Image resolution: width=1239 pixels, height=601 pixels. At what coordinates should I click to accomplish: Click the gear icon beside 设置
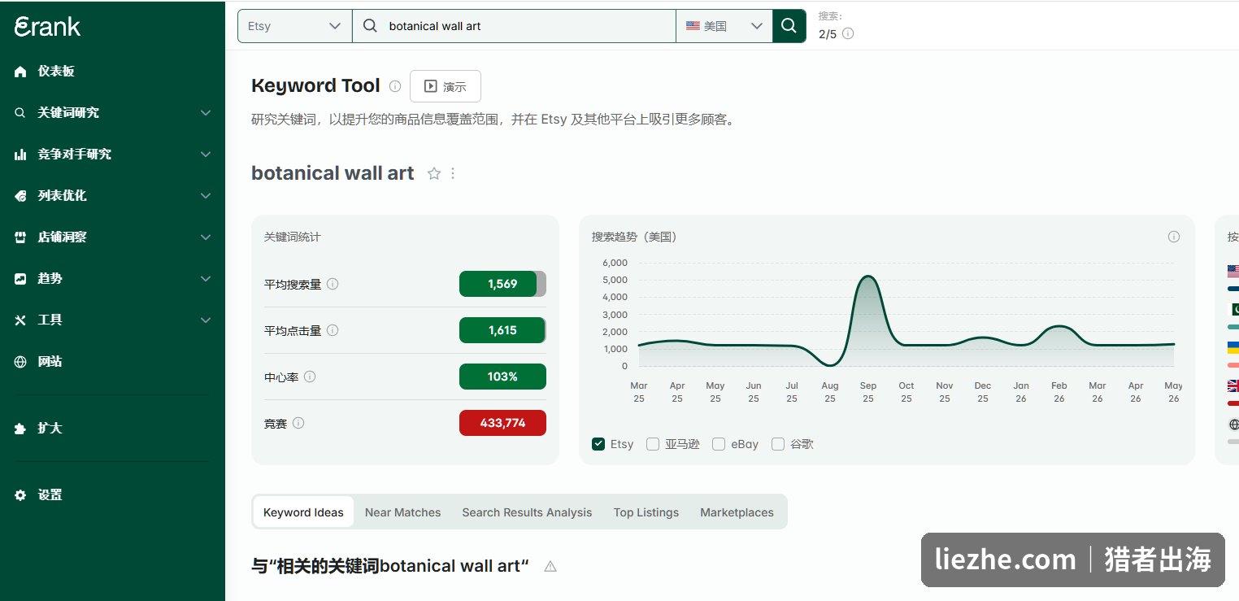pos(20,495)
